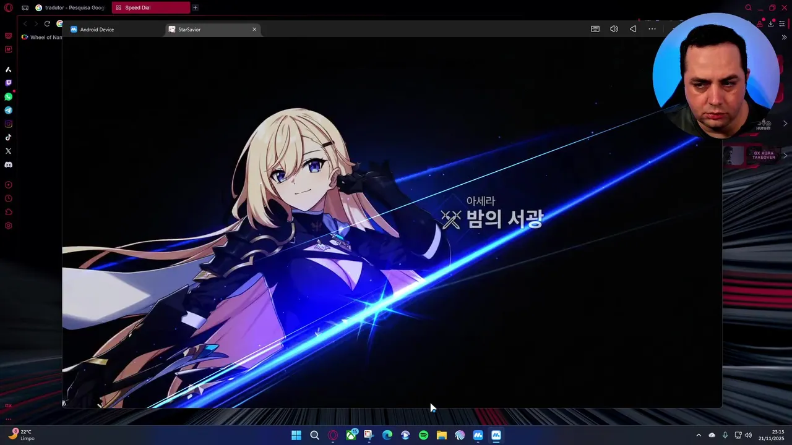This screenshot has width=792, height=445.
Task: Open Aria AI in the sidebar
Action: (x=9, y=69)
